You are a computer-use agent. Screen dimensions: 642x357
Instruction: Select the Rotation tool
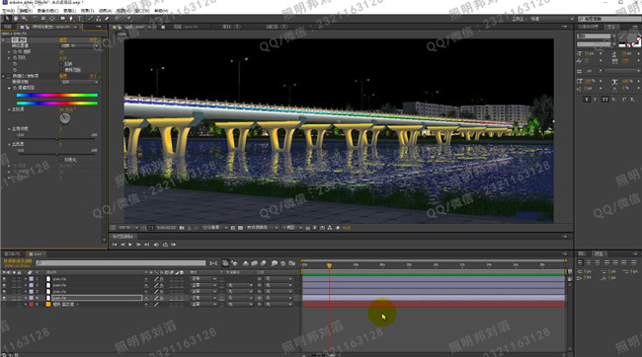pyautogui.click(x=35, y=19)
